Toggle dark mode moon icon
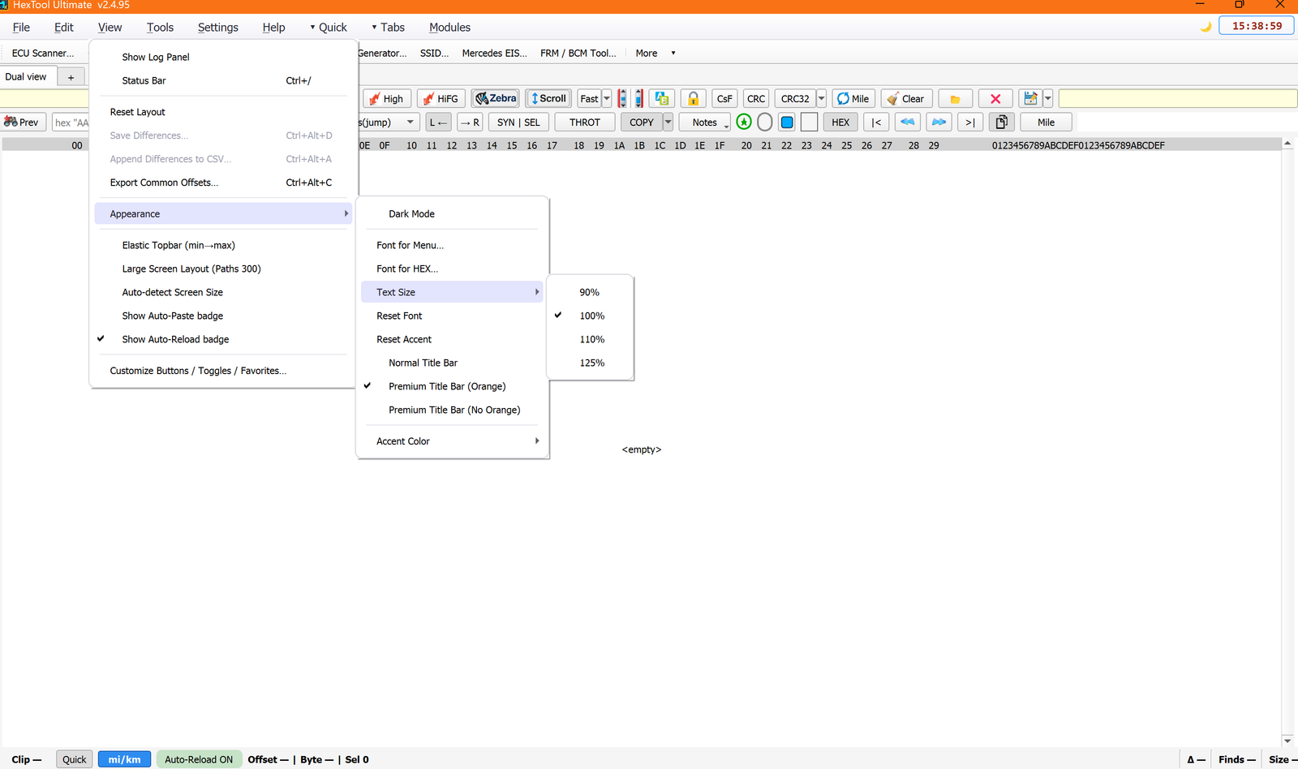Viewport: 1298px width, 769px height. pyautogui.click(x=1206, y=27)
